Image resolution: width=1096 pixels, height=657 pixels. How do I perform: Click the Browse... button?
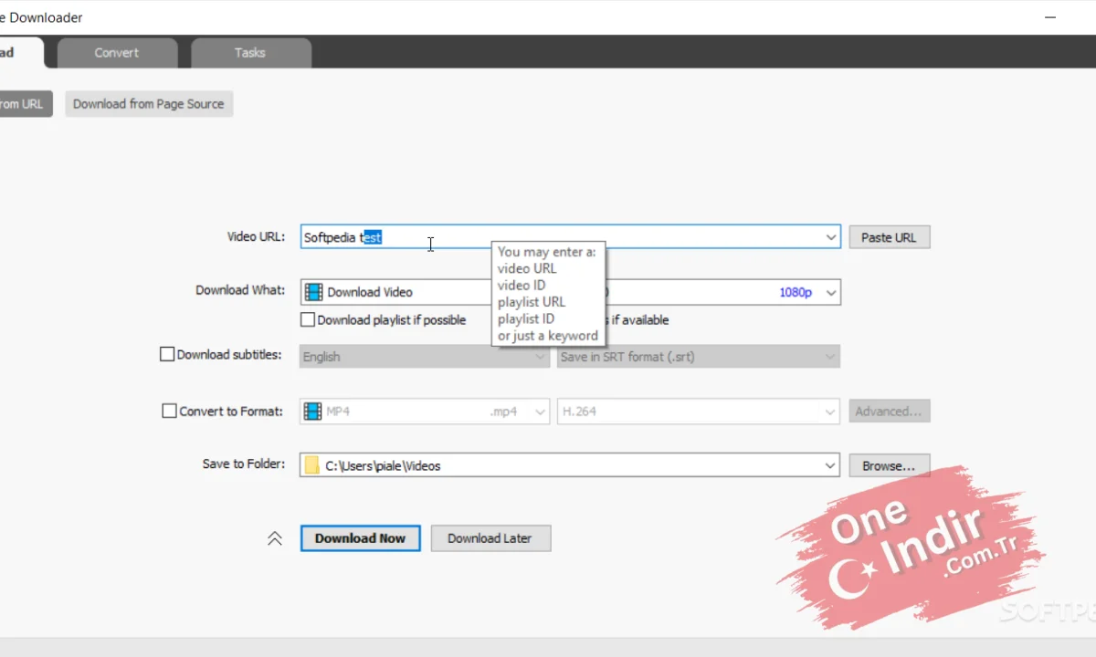pyautogui.click(x=890, y=465)
